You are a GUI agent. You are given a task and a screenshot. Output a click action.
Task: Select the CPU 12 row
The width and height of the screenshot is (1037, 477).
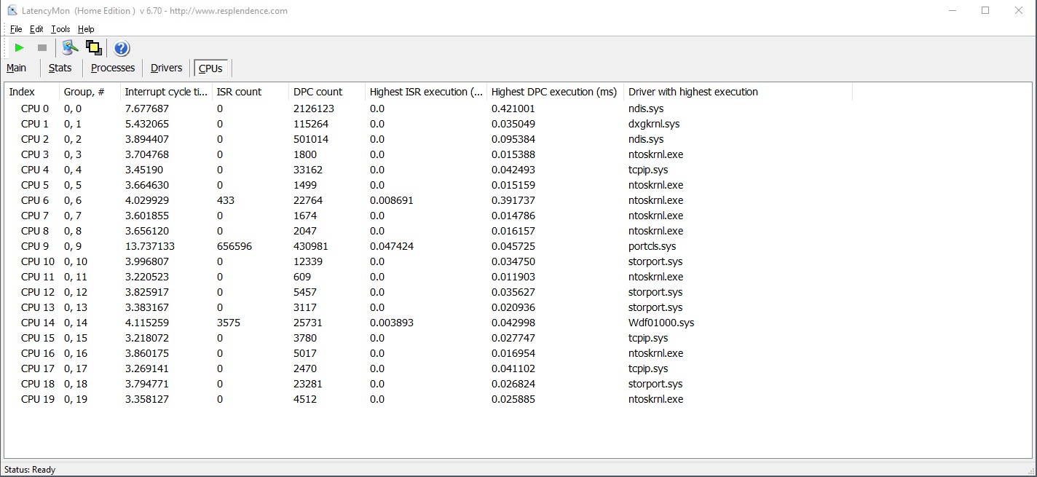point(428,292)
